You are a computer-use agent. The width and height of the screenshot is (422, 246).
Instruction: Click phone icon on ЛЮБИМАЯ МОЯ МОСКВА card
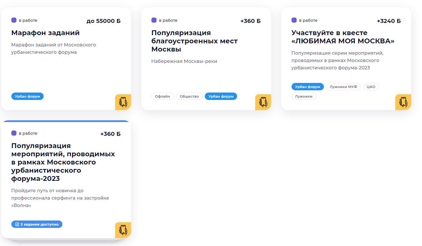pyautogui.click(x=403, y=102)
